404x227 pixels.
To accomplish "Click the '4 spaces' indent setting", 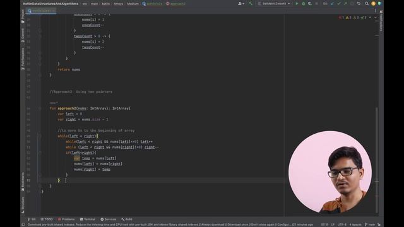I will (355, 224).
